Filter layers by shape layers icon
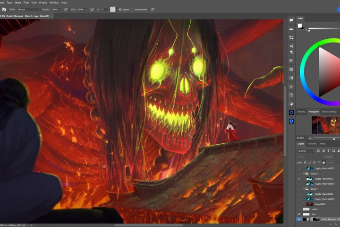The width and height of the screenshot is (340, 227). pos(333,151)
